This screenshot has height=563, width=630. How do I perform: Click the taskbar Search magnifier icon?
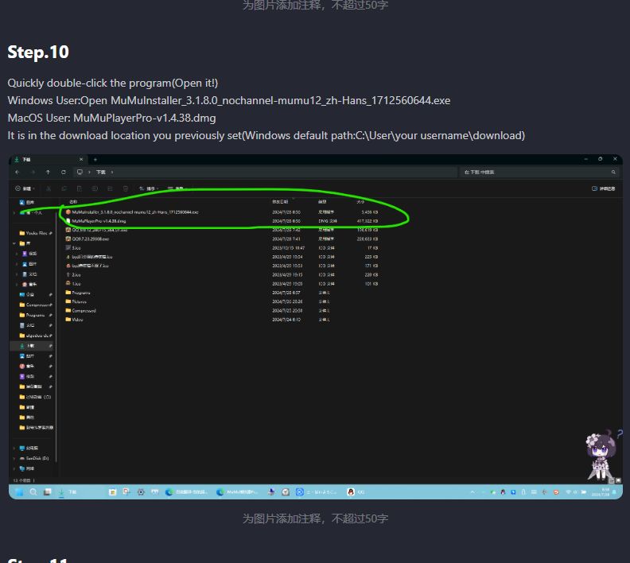pyautogui.click(x=33, y=492)
